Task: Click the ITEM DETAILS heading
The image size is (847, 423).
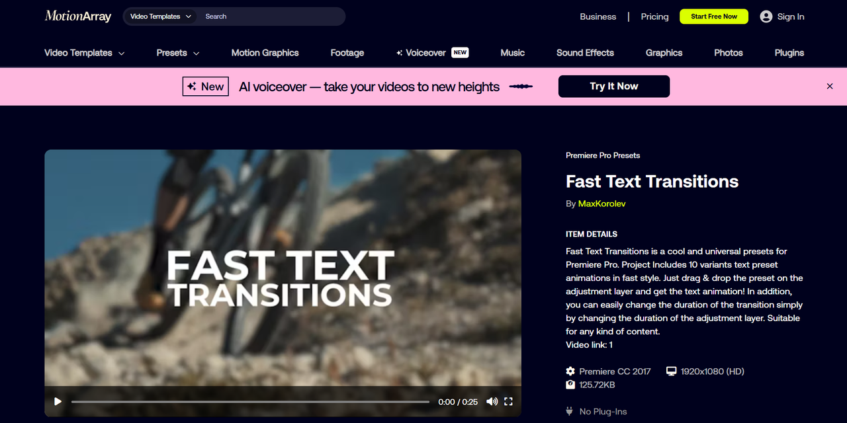Action: (x=592, y=234)
